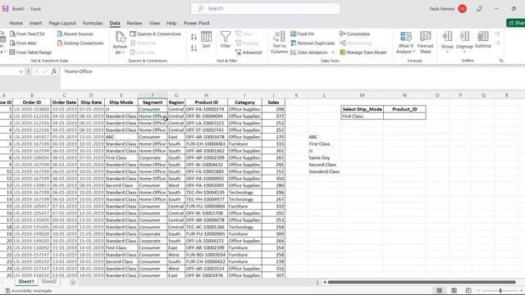Toggle the Filter funnel
The image size is (525, 295).
[226, 40]
